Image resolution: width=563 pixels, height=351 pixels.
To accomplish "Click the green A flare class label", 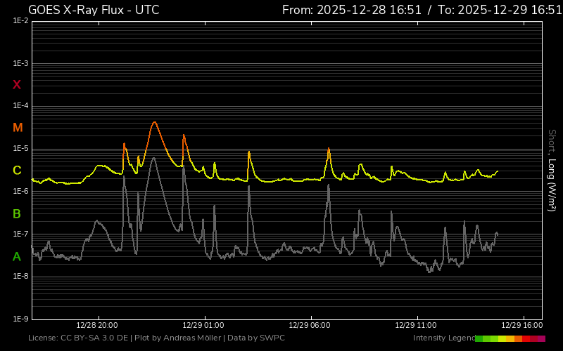I will 17,257.
